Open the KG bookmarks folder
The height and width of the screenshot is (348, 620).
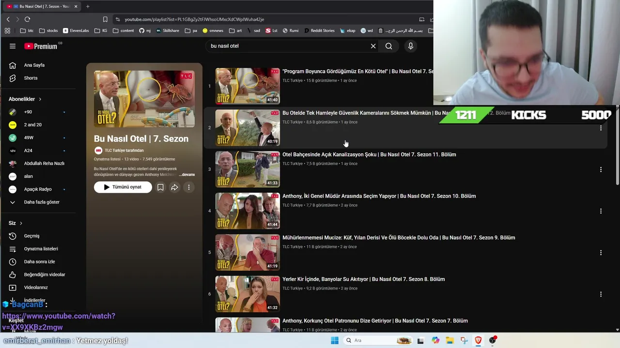click(101, 30)
